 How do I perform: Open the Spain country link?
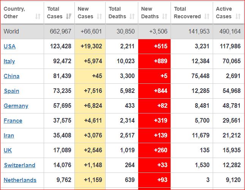pos(11,91)
